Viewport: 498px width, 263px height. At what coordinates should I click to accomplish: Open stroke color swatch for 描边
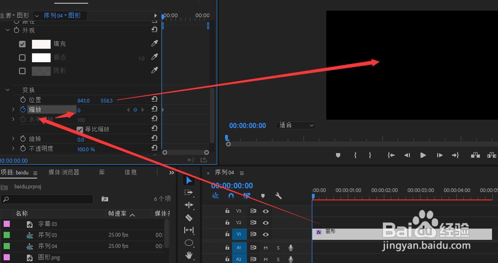[41, 58]
